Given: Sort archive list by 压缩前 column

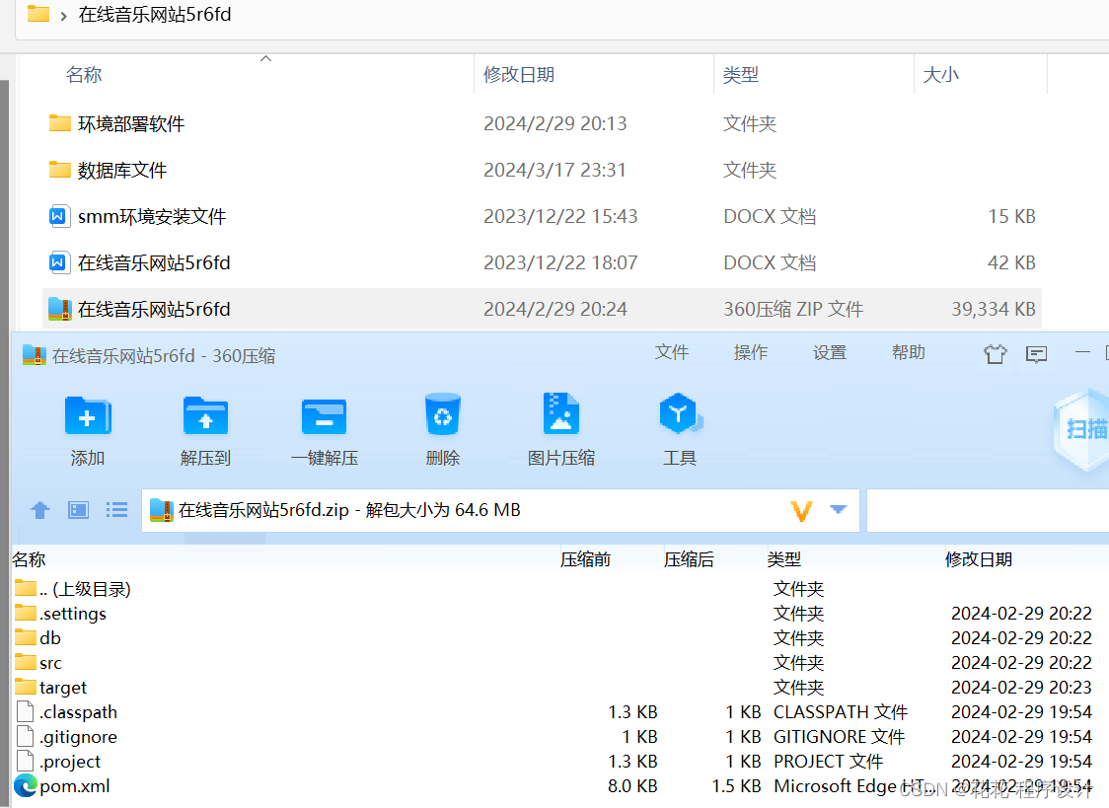Looking at the screenshot, I should 585,559.
